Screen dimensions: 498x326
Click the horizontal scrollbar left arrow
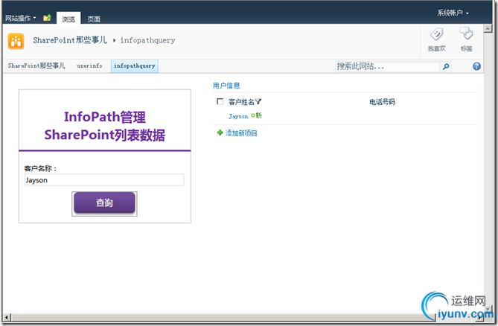point(7,317)
